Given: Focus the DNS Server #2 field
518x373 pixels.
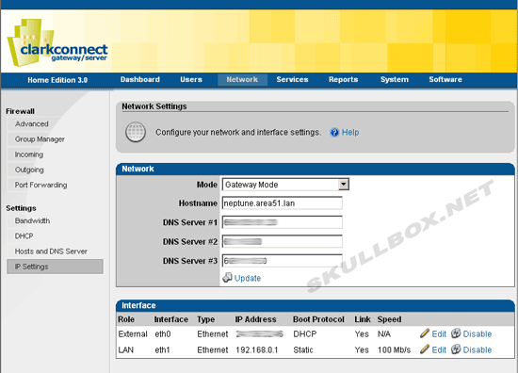Looking at the screenshot, I should pos(283,241).
